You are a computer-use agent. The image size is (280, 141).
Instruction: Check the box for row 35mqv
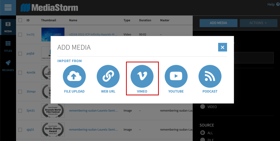click(x=20, y=92)
